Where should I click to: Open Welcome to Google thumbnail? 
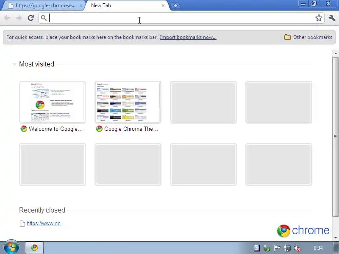point(53,102)
